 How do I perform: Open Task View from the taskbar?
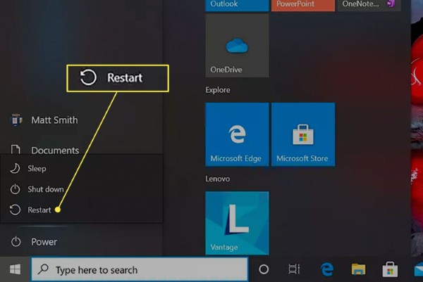pos(295,269)
